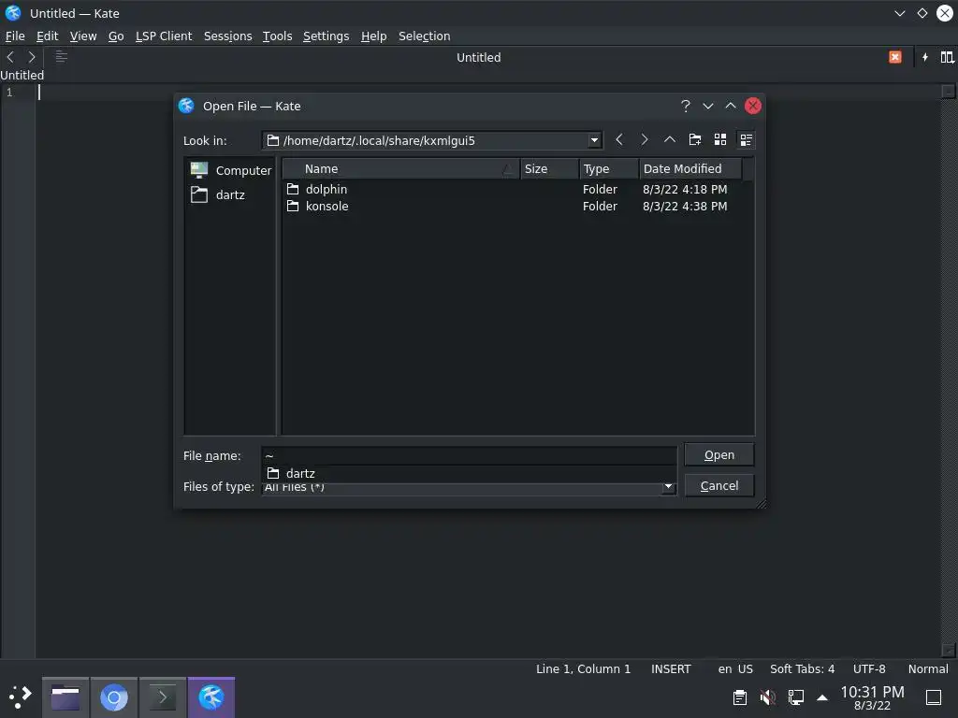Sort files by the Size column header

pyautogui.click(x=549, y=168)
